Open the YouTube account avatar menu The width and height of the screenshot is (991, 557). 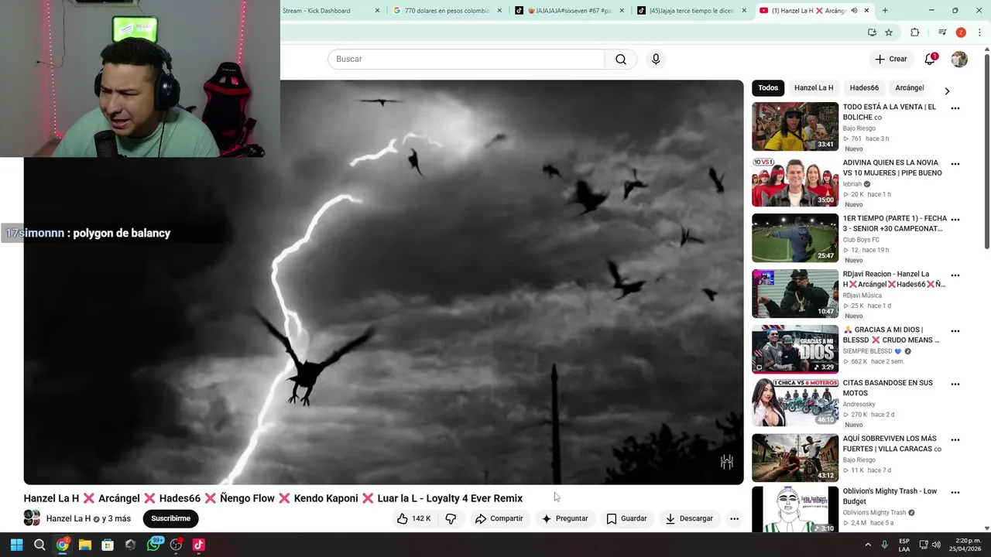click(x=959, y=60)
